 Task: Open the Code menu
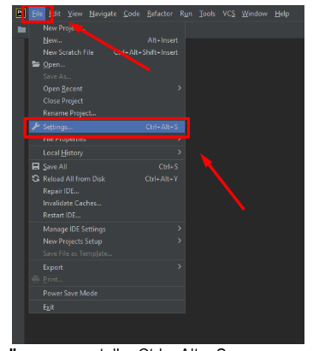coord(132,14)
